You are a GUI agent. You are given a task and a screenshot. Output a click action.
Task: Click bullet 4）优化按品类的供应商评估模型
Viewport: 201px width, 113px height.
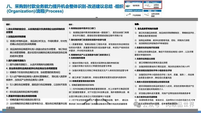22,92
